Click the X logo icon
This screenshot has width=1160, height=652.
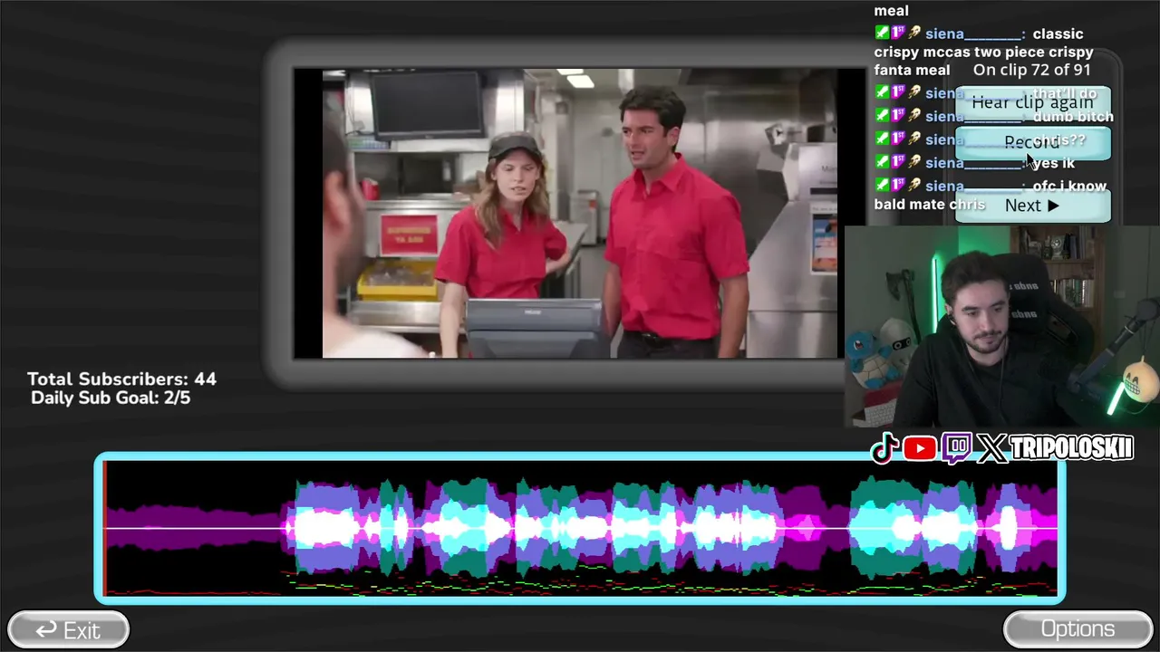tap(991, 448)
